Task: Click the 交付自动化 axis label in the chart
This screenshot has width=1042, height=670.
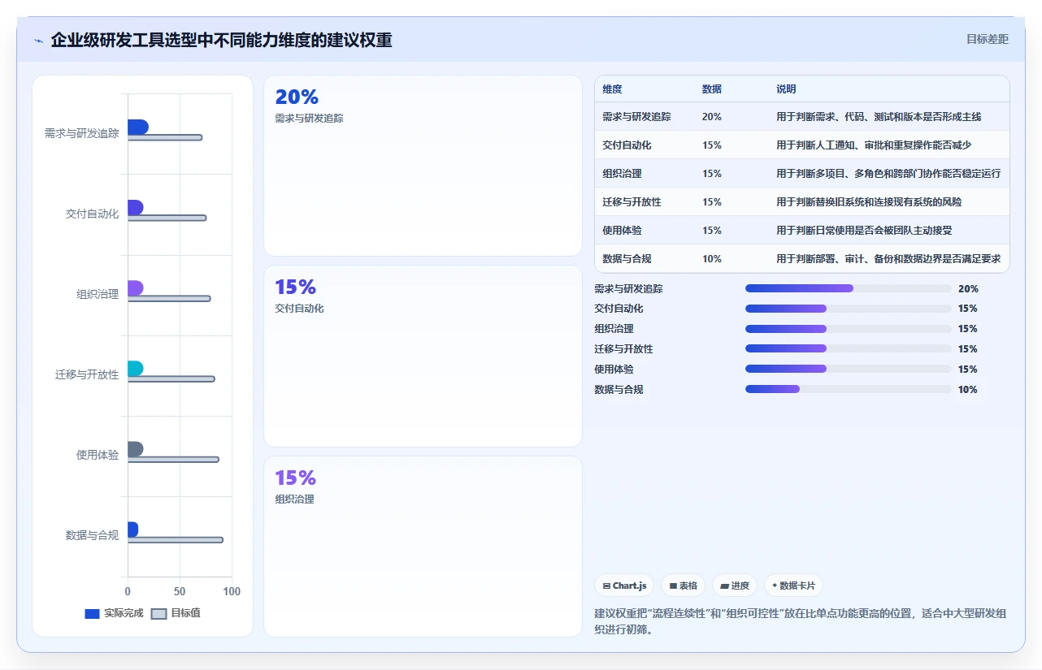Action: click(x=93, y=214)
